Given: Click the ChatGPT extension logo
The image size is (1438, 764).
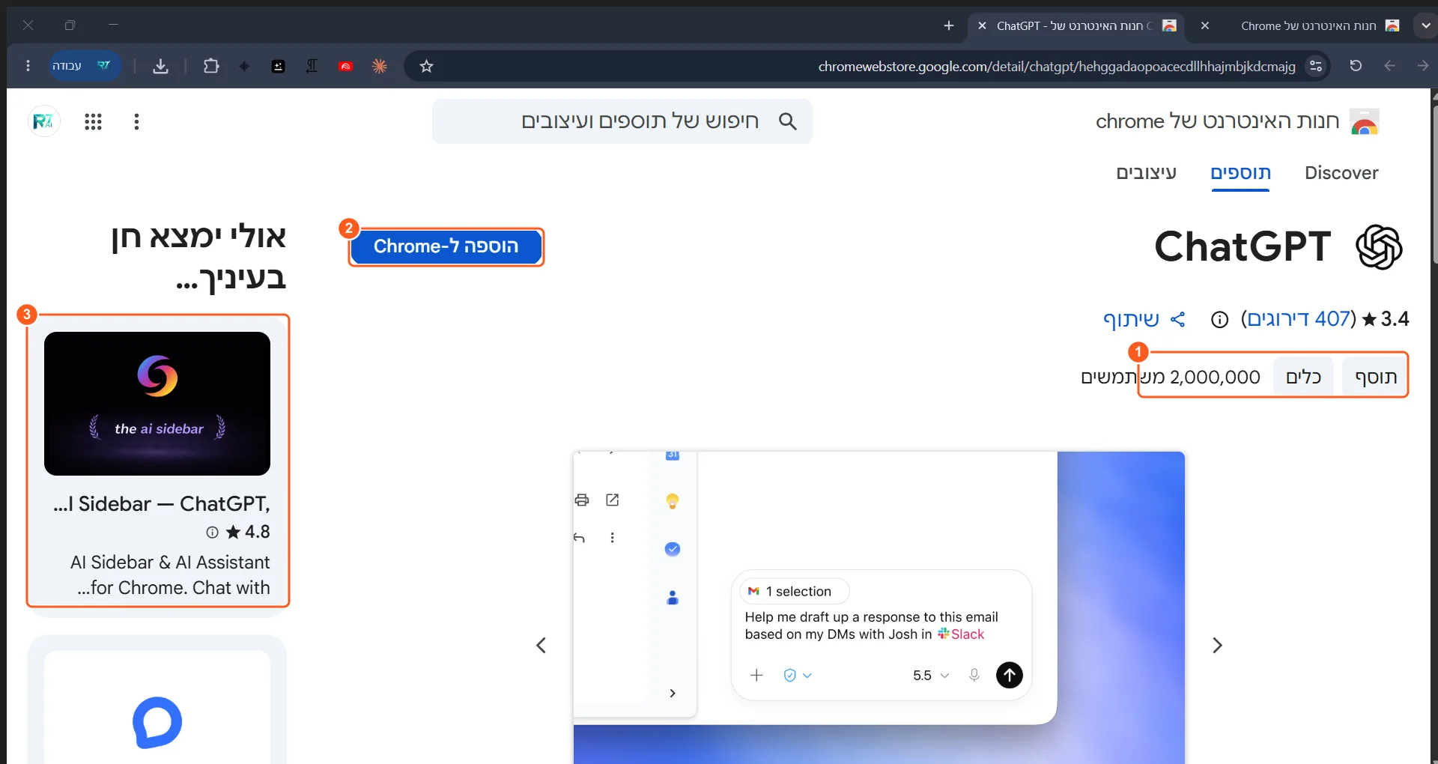Looking at the screenshot, I should pos(1379,247).
